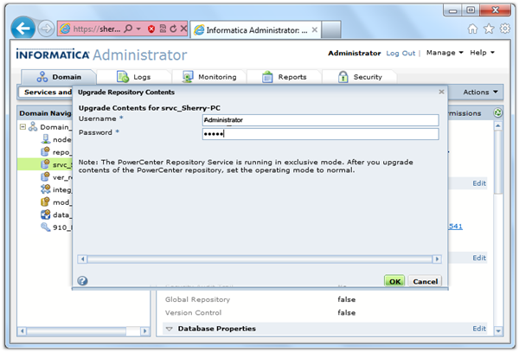519x352 pixels.
Task: Click the address bar stop X icon
Action: (x=183, y=29)
